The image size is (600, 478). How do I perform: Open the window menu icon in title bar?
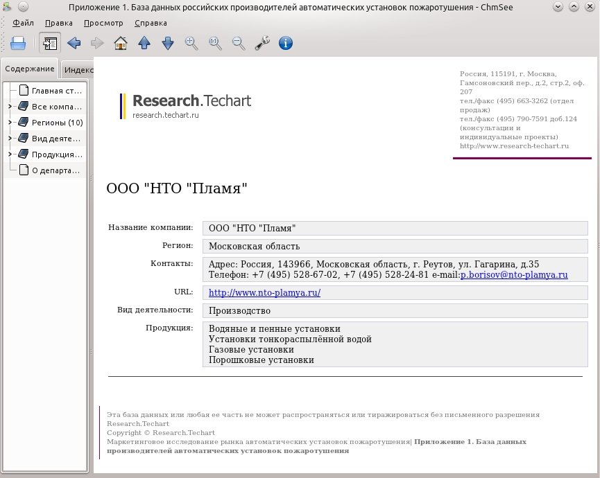point(7,6)
